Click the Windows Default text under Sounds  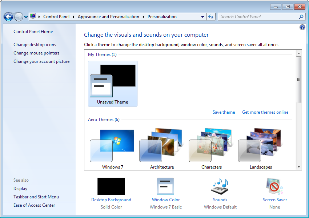220,207
